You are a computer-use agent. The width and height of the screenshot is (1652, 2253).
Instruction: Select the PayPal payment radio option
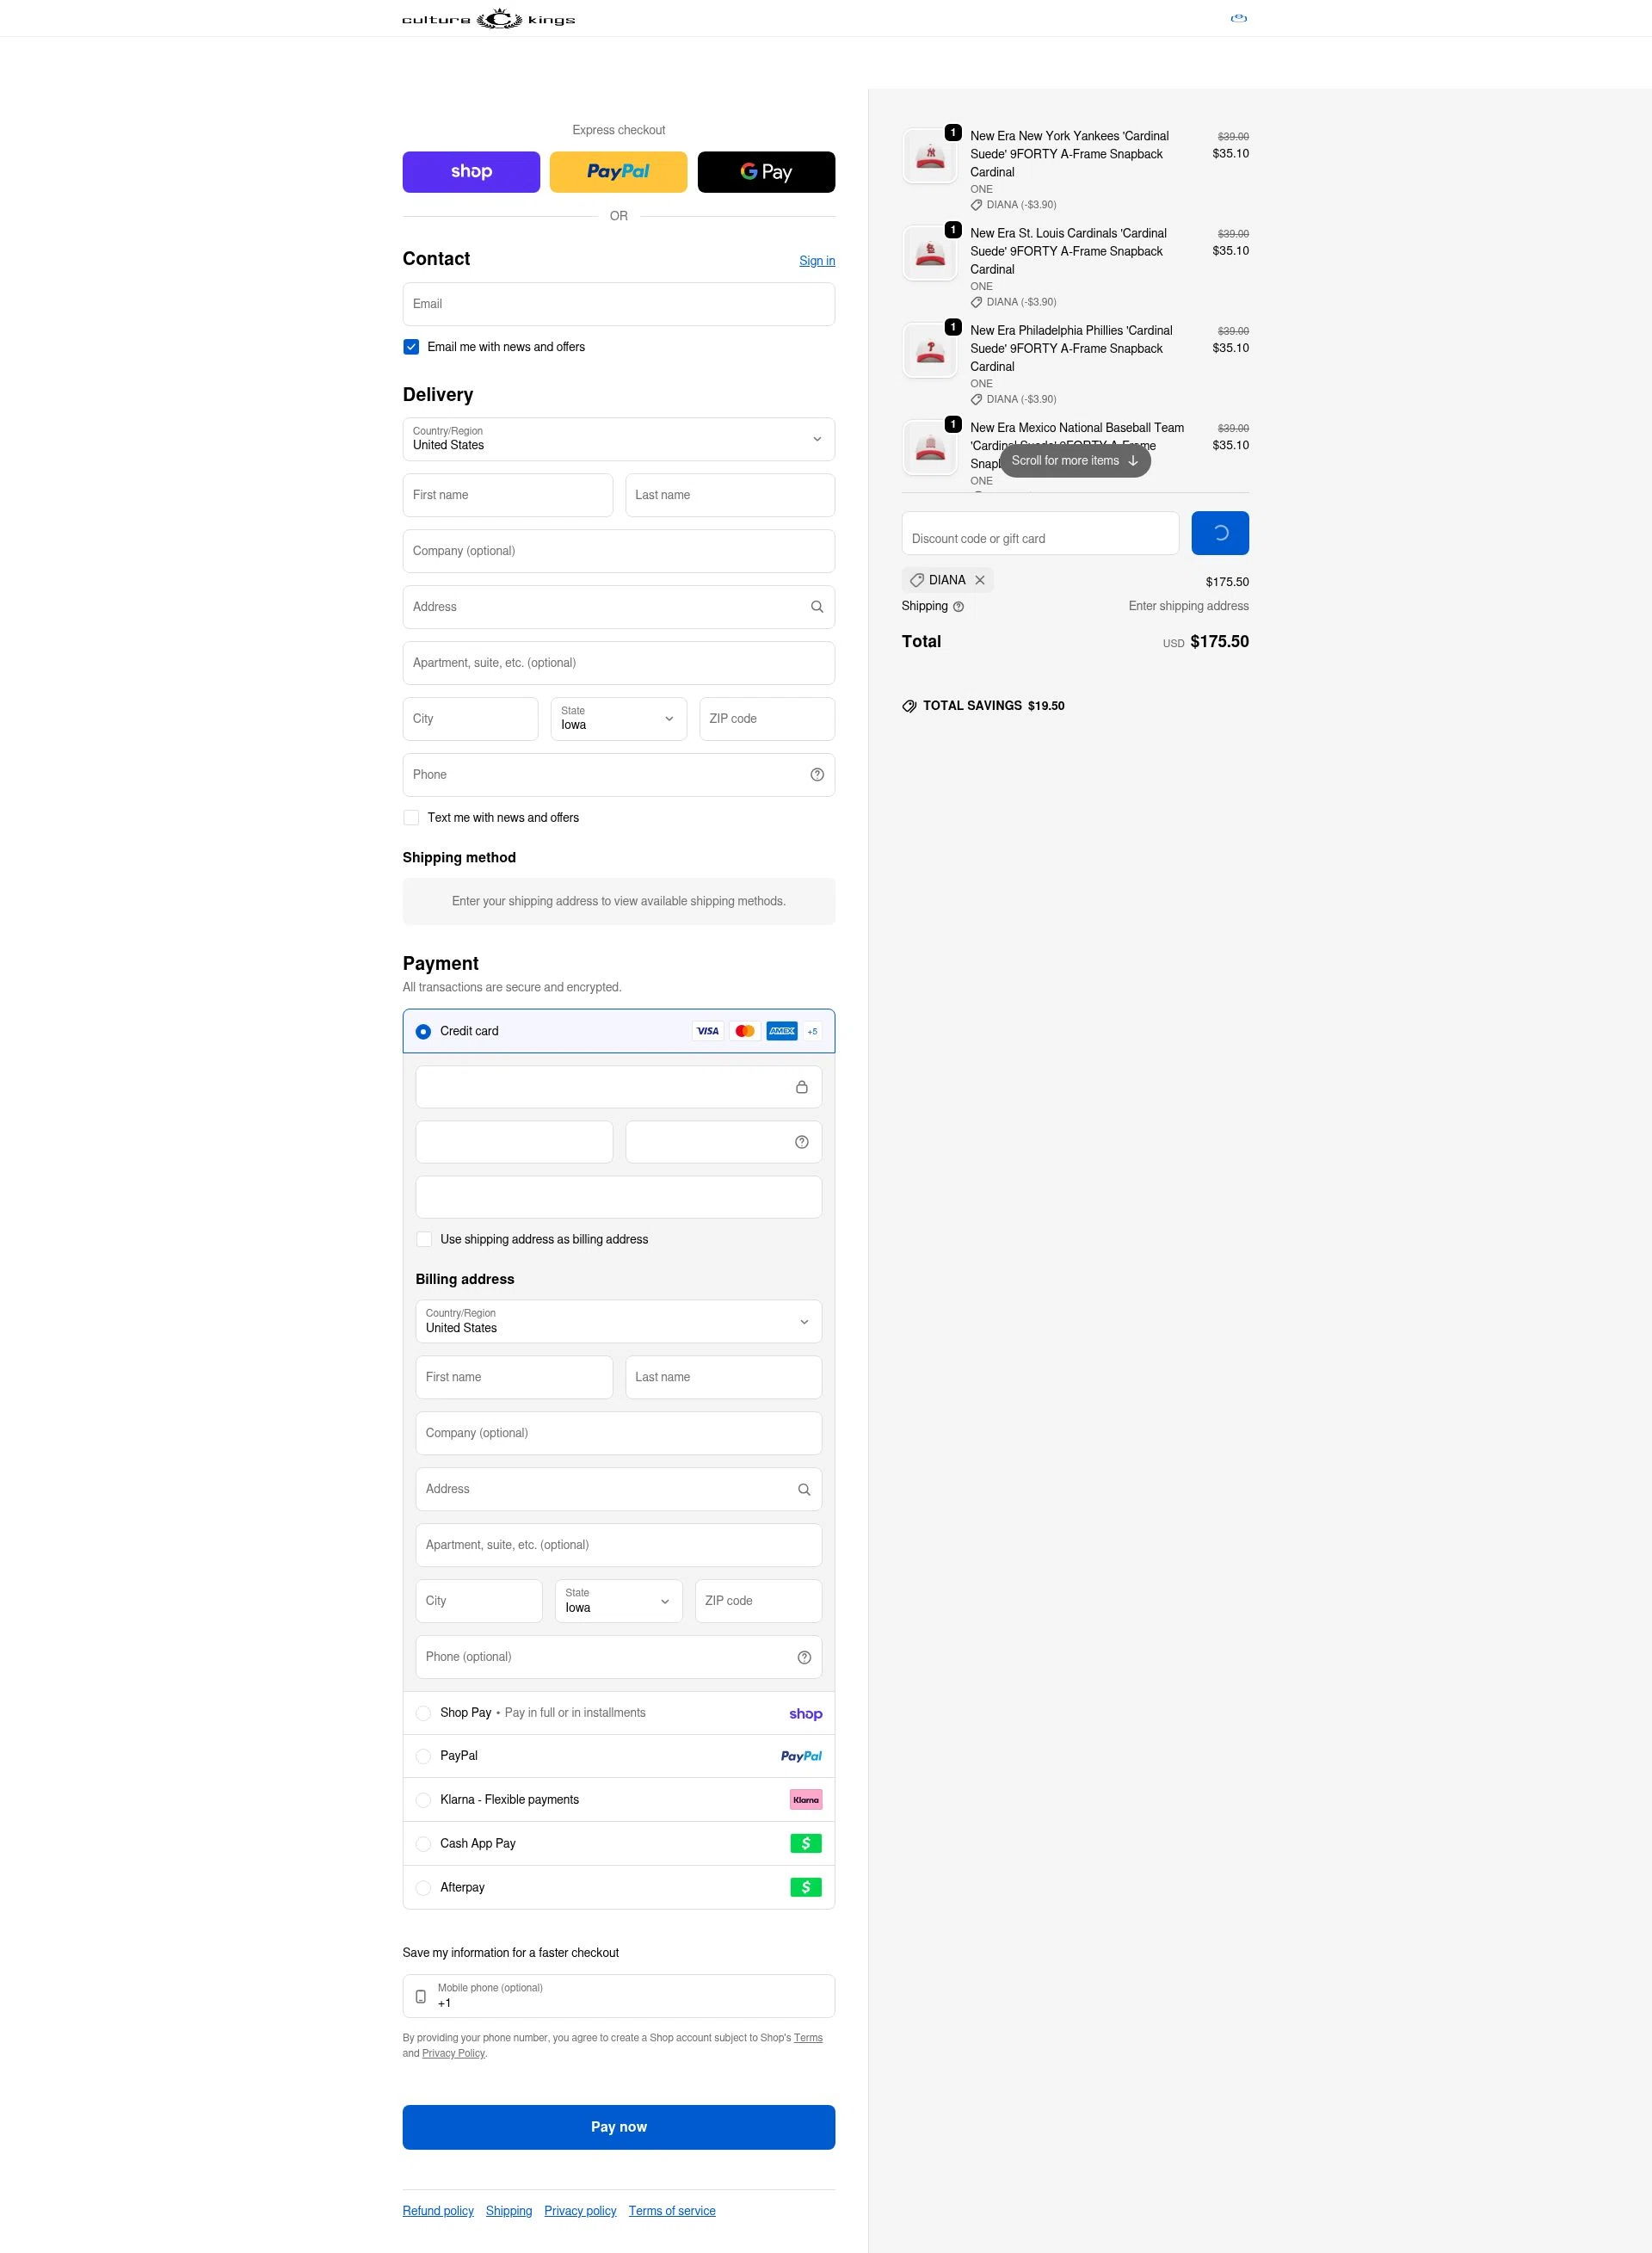[423, 1756]
